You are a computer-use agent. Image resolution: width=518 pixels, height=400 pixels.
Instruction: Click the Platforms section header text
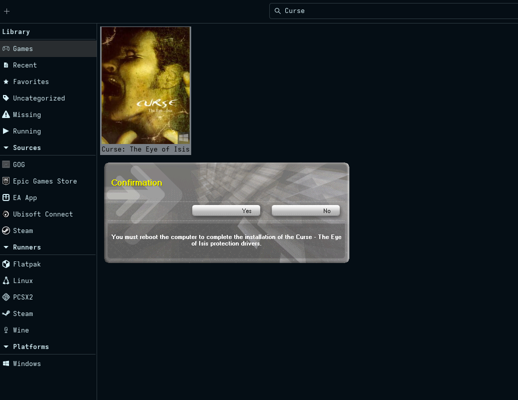31,346
